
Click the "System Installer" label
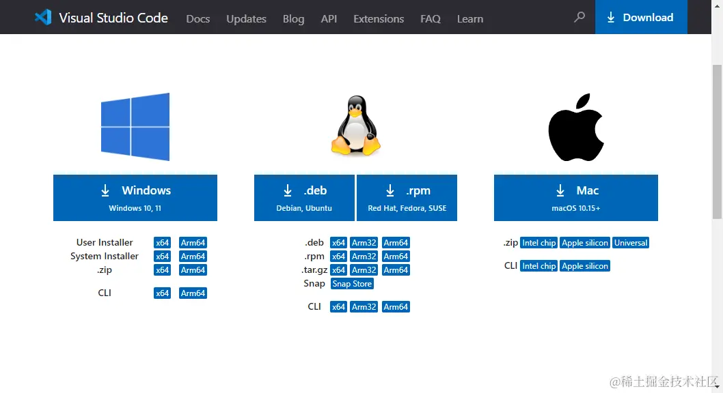point(104,257)
